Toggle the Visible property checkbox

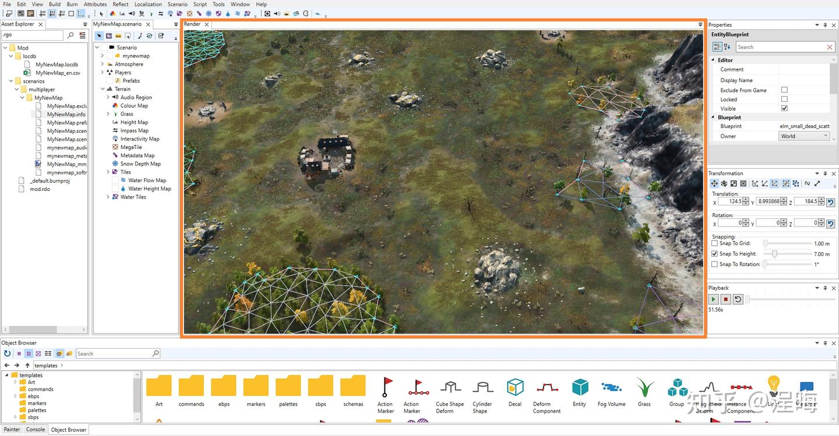point(784,108)
